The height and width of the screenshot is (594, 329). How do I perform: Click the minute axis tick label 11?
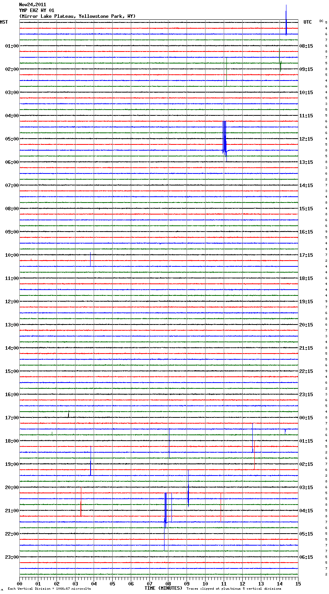coord(224,584)
